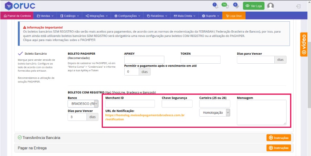Click the logout door icon
The width and height of the screenshot is (311, 156).
[298, 6]
